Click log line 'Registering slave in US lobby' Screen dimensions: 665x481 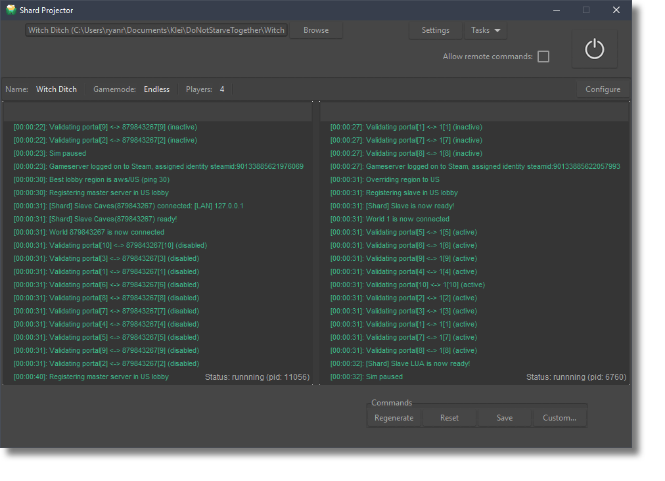[x=394, y=193]
